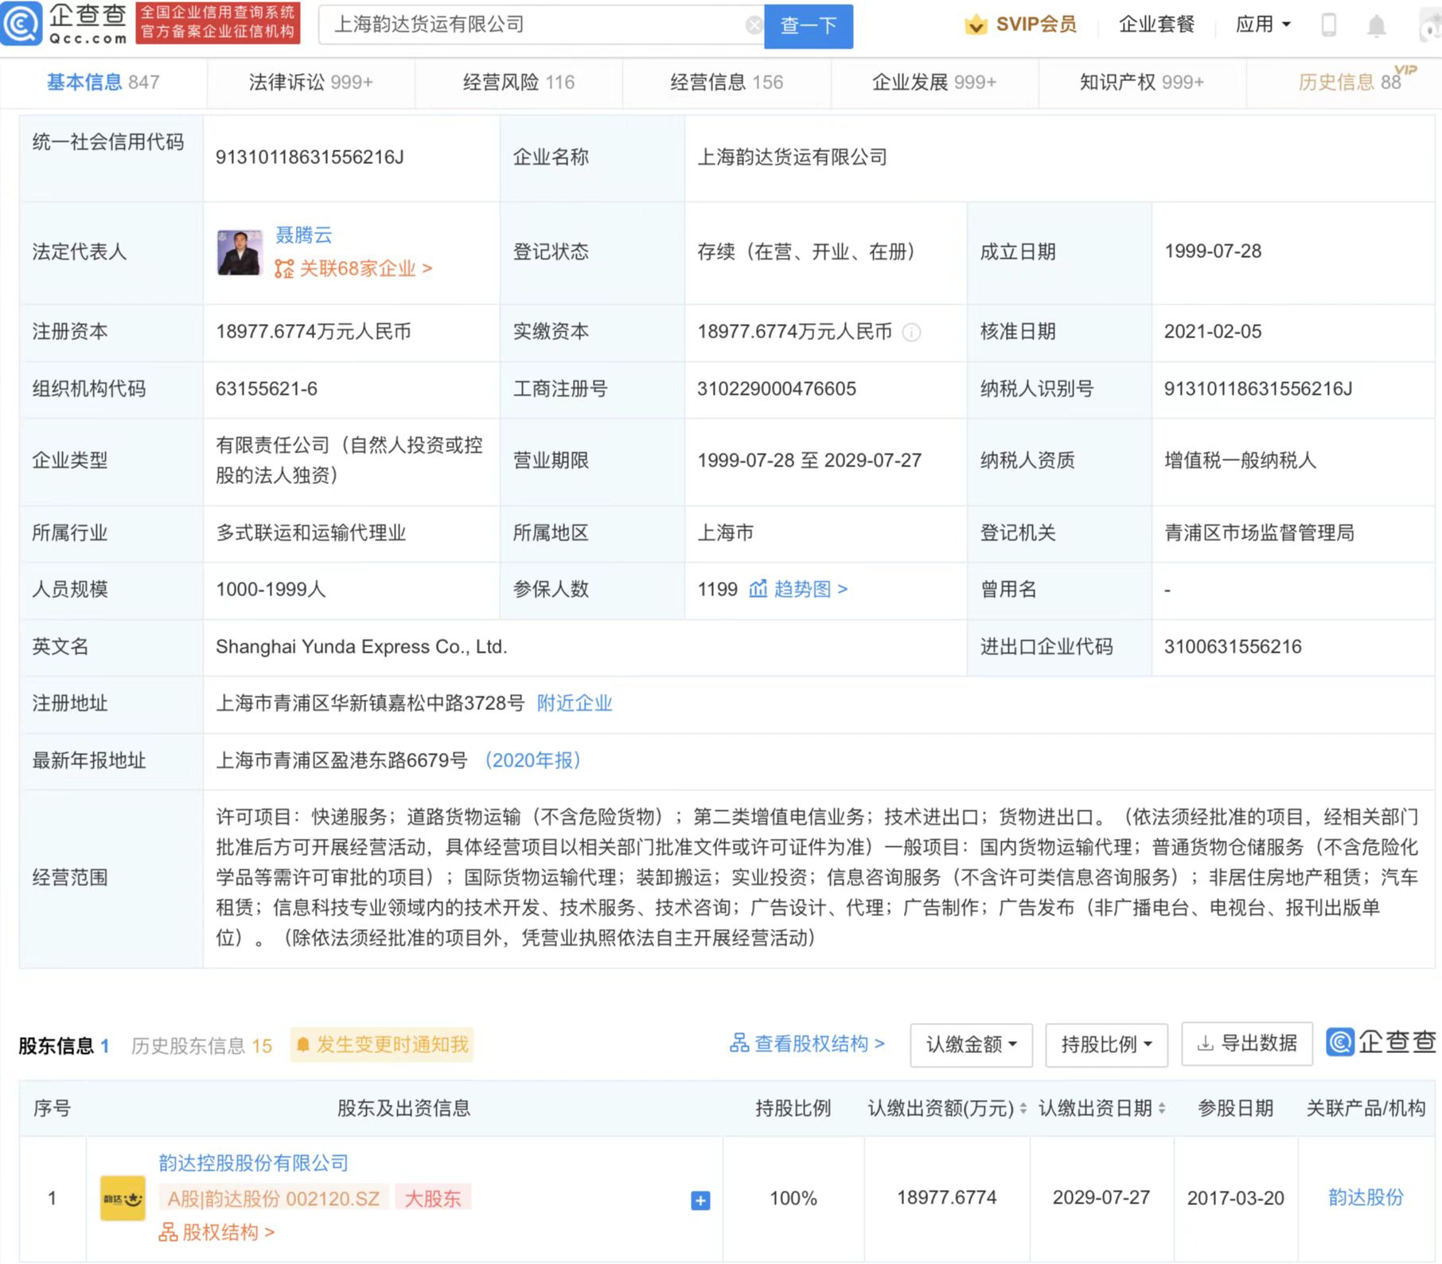The image size is (1442, 1264).
Task: Click 成立日期 value 1999-07-28
Action: click(1213, 252)
